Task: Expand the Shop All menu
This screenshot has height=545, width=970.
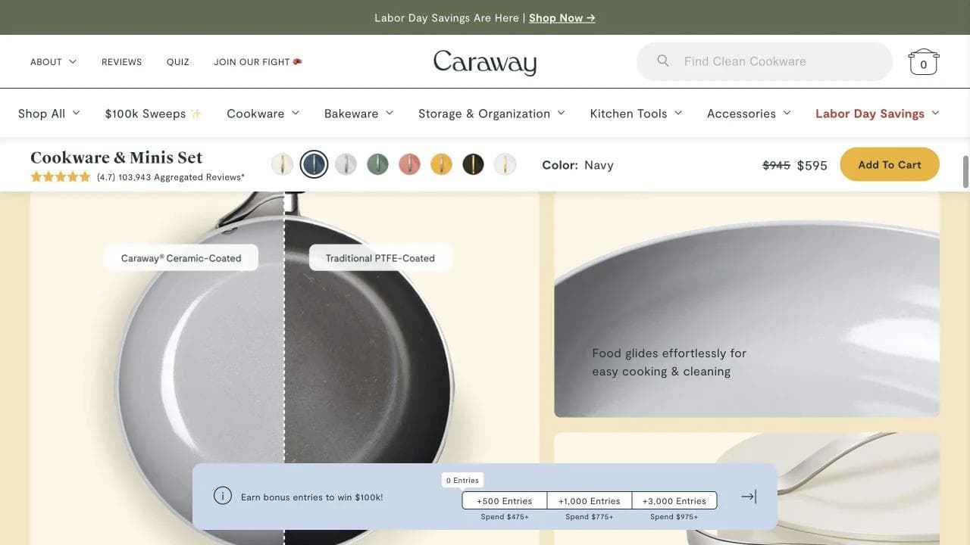Action: 49,114
